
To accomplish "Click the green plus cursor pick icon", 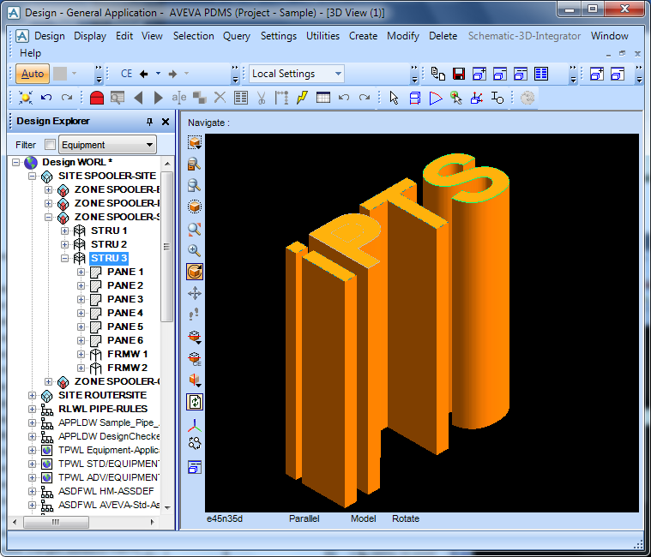I will click(x=455, y=98).
